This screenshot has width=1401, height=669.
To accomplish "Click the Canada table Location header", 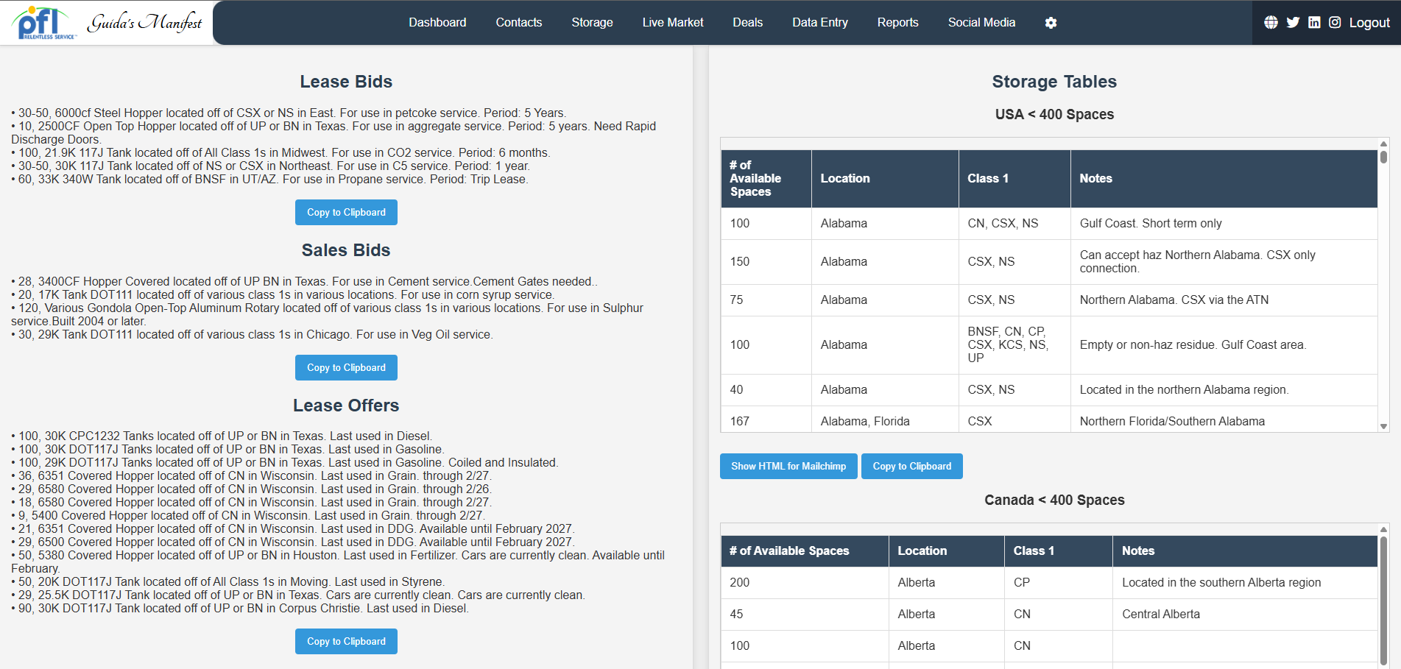I will coord(947,551).
